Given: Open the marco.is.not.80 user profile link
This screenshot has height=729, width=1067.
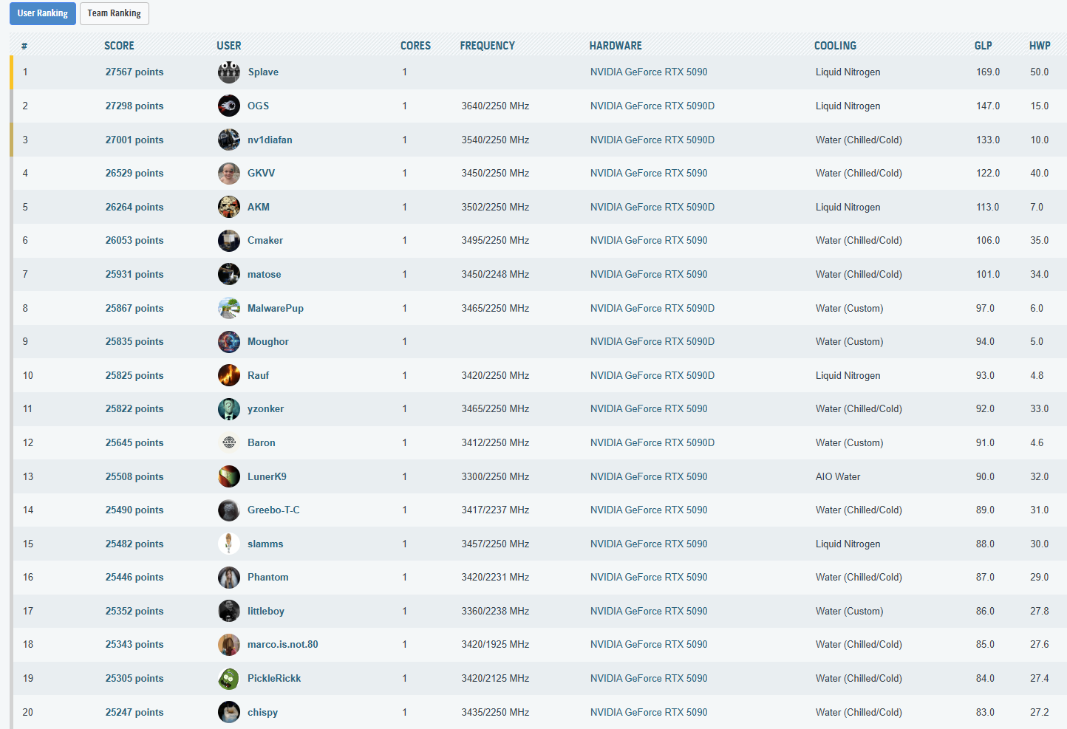Looking at the screenshot, I should (282, 645).
